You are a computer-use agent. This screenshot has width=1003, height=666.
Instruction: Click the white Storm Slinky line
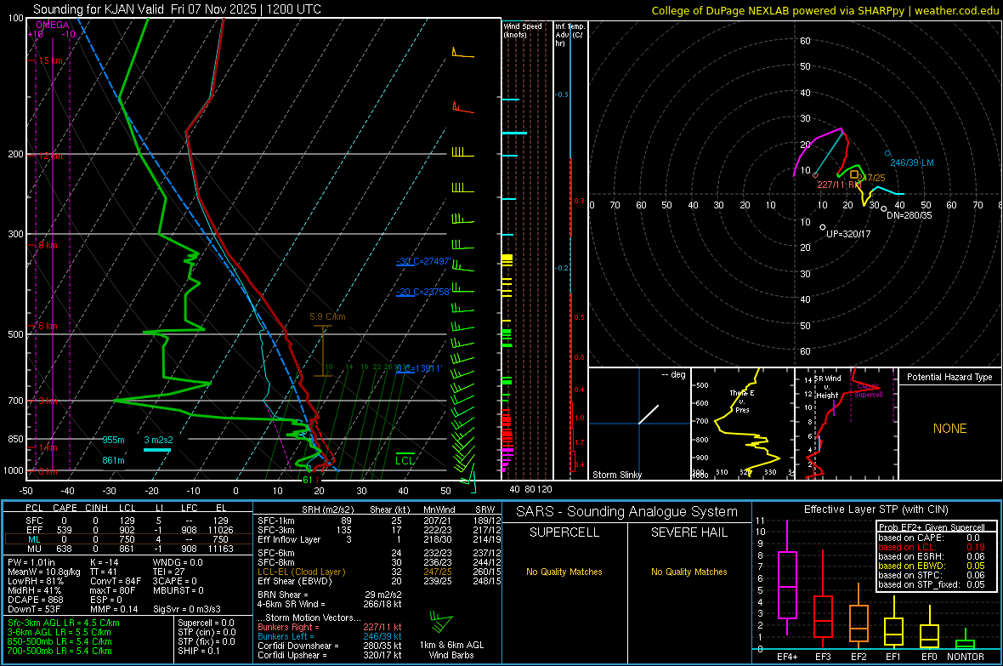(648, 414)
